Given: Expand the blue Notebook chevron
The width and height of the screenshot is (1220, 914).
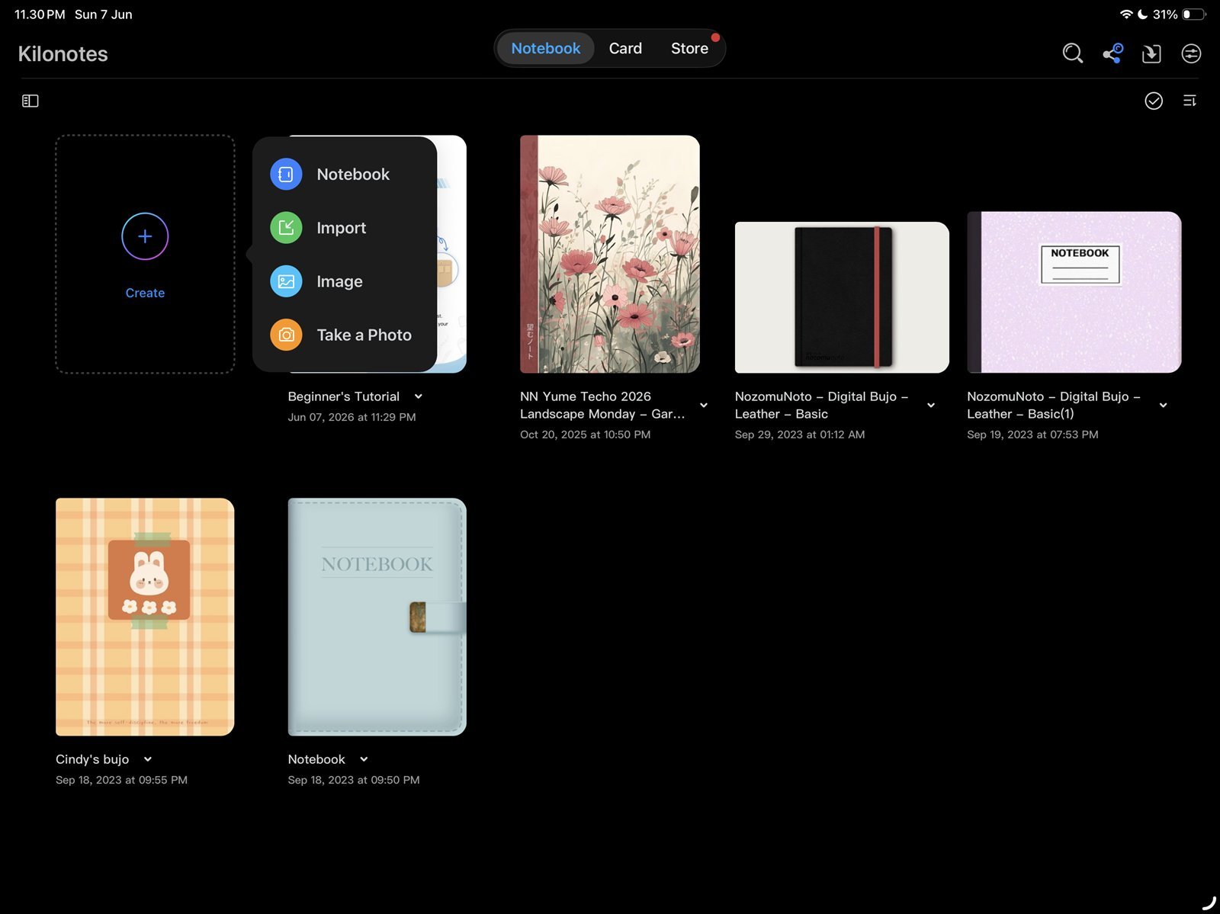Looking at the screenshot, I should coord(364,759).
